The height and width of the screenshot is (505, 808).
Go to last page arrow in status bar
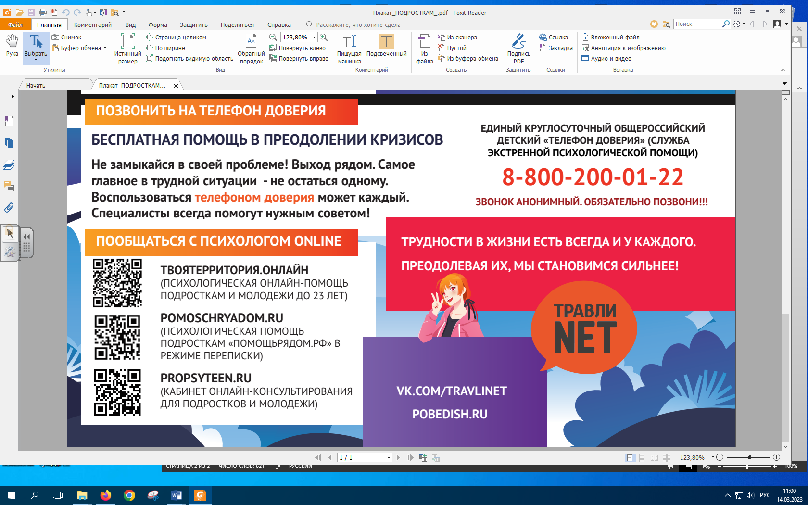(x=410, y=457)
